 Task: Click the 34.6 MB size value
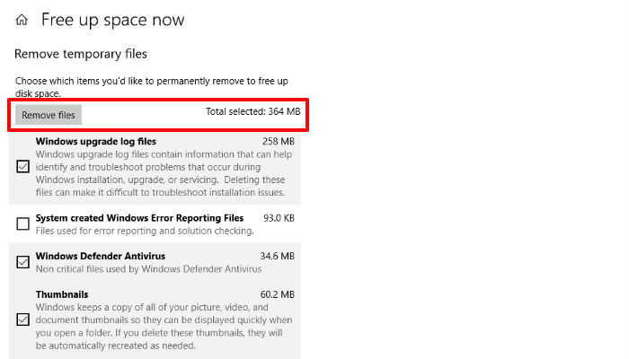pyautogui.click(x=277, y=256)
